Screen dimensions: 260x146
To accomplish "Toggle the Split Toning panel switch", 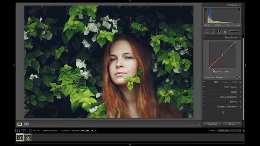I will tap(204, 86).
